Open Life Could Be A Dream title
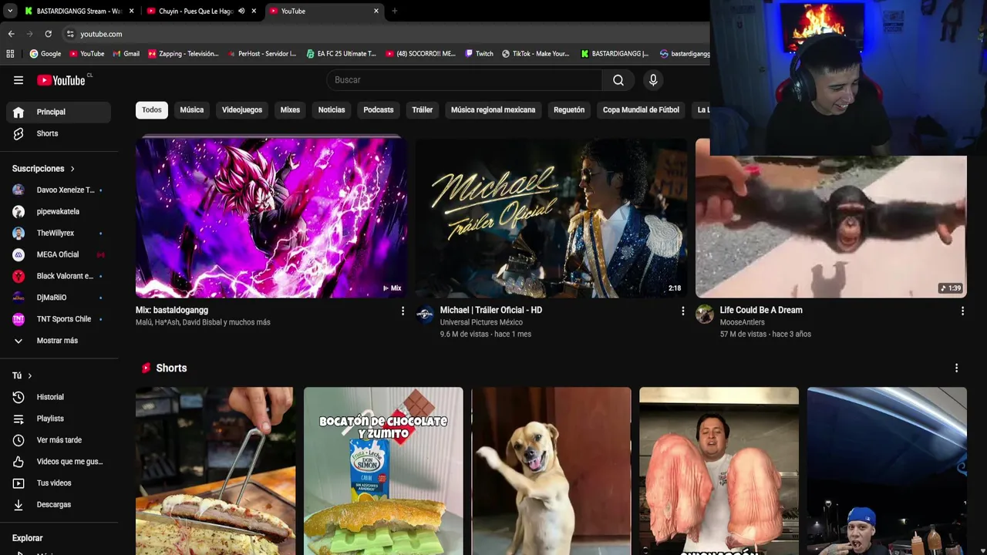Image resolution: width=987 pixels, height=555 pixels. 761,310
